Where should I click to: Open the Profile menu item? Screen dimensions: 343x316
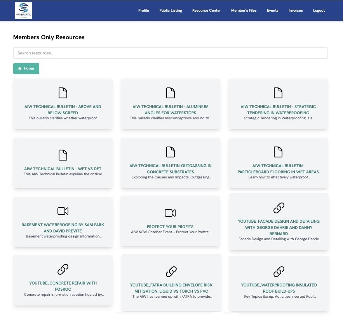[x=143, y=10]
